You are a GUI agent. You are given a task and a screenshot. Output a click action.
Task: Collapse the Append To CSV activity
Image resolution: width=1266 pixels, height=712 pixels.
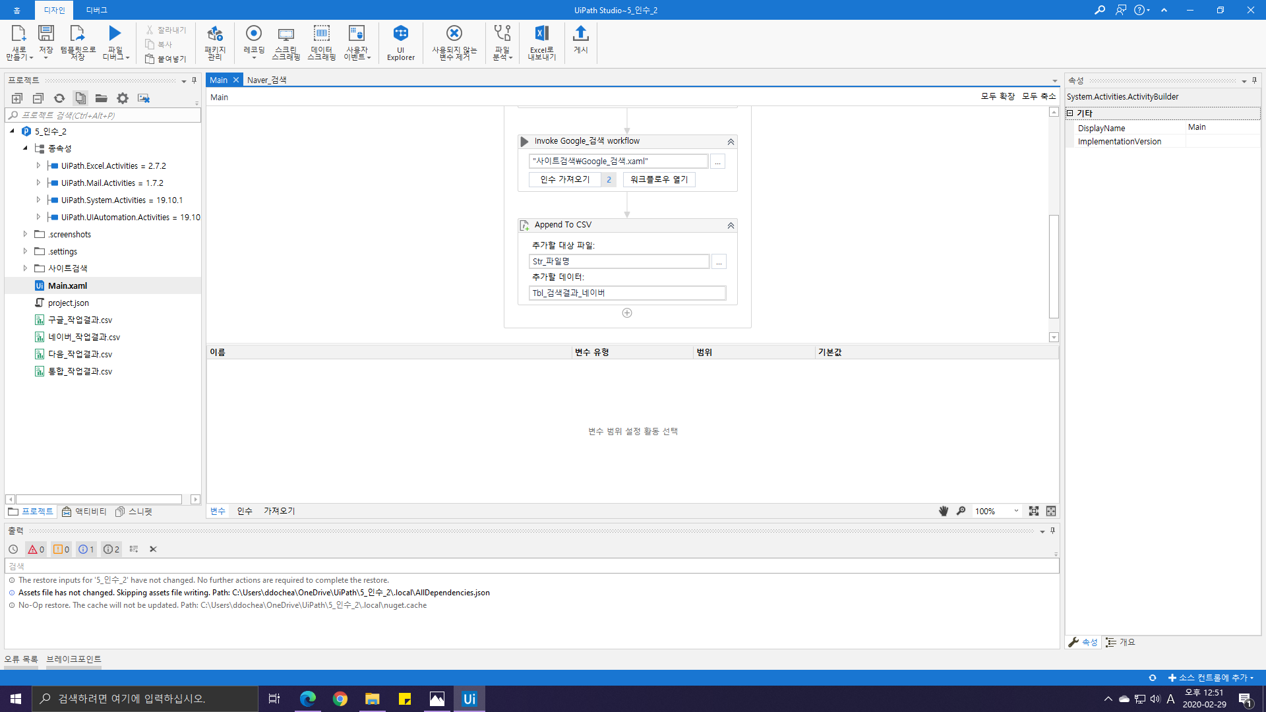coord(731,225)
